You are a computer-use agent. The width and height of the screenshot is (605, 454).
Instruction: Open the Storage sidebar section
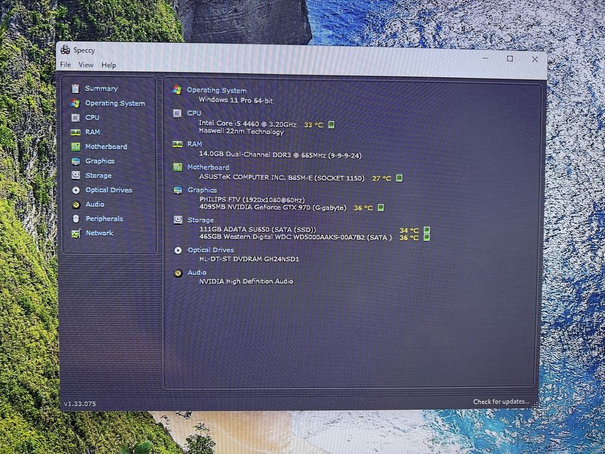pyautogui.click(x=99, y=175)
